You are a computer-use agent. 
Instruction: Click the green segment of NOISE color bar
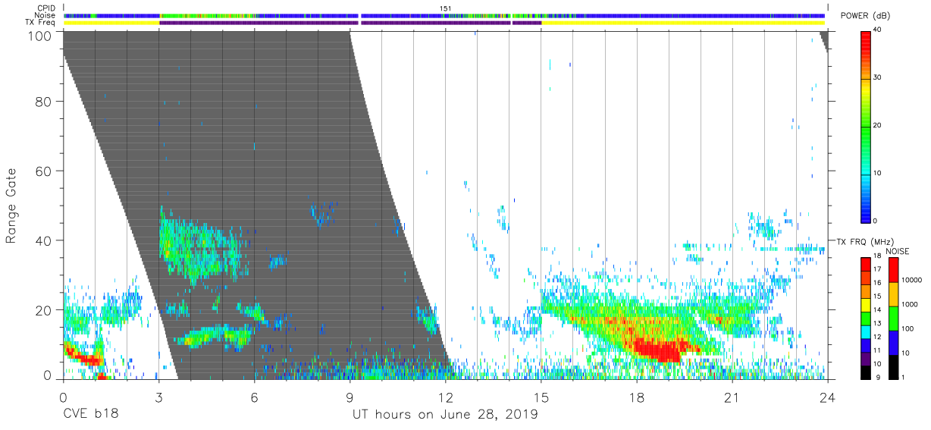click(x=894, y=319)
